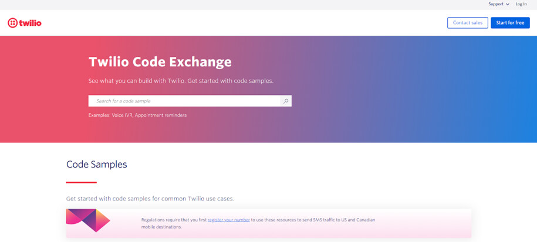This screenshot has height=242, width=537.
Task: Click the 'See what you can build' subtitle
Action: pyautogui.click(x=181, y=81)
